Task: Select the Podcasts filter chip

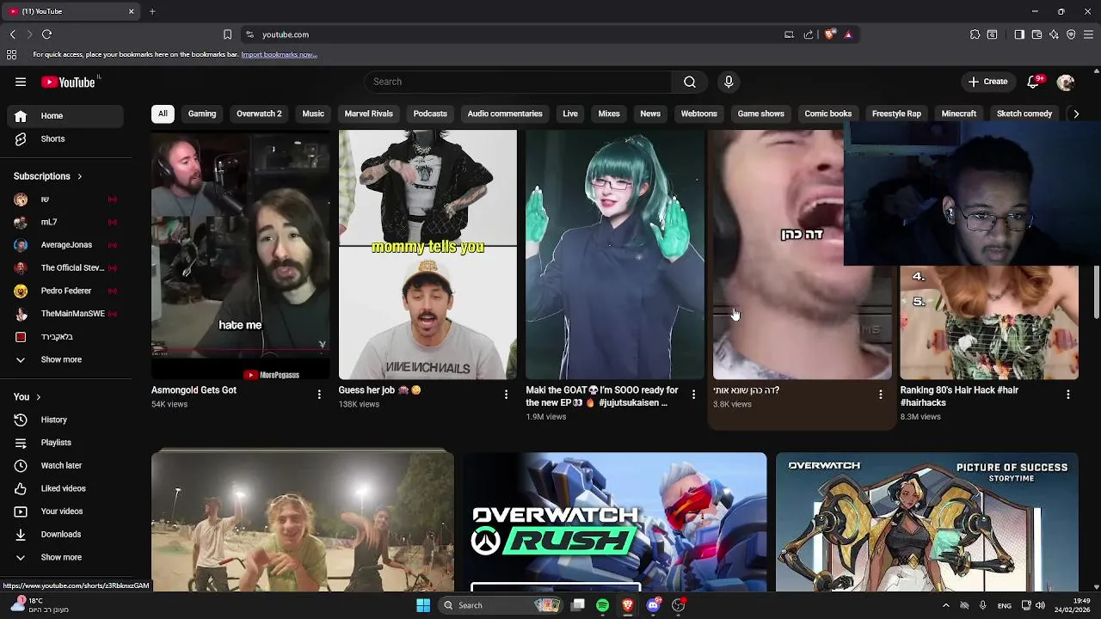Action: coord(430,113)
